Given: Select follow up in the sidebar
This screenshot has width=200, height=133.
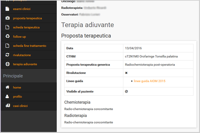Looking at the screenshot, I should point(20,36).
